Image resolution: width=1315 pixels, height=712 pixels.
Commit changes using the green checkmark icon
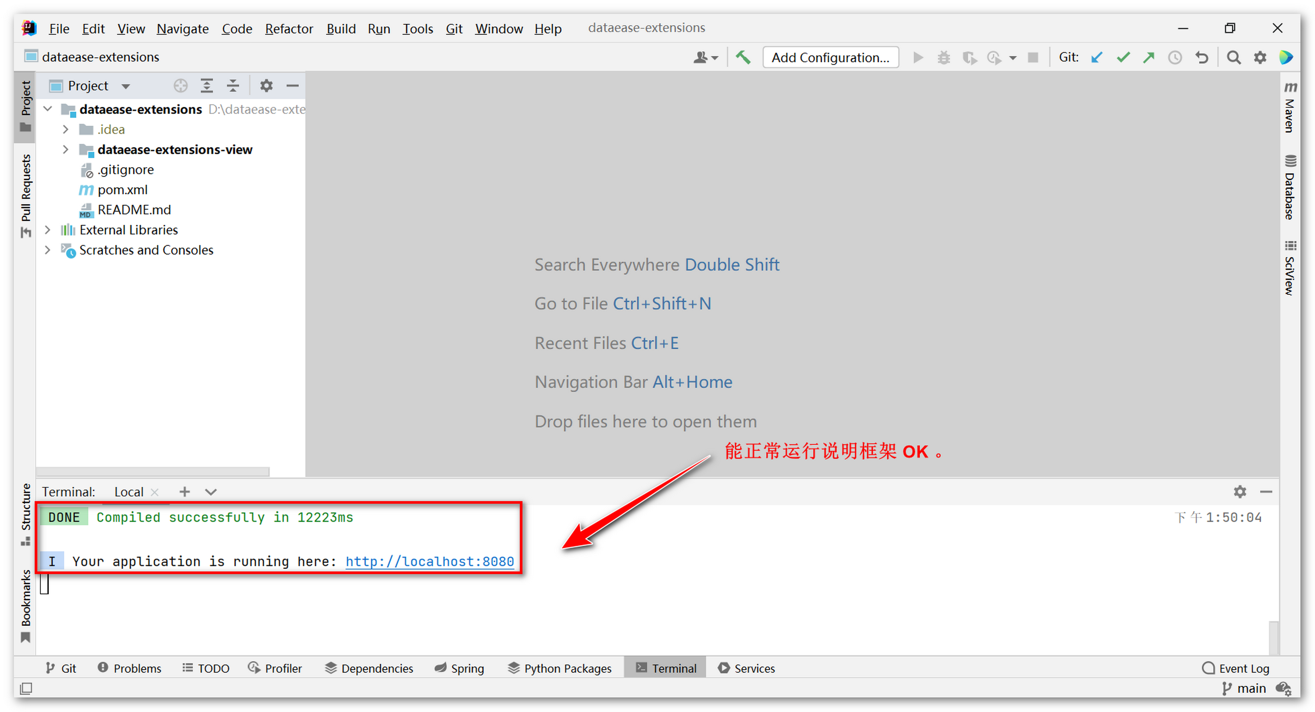pos(1122,57)
